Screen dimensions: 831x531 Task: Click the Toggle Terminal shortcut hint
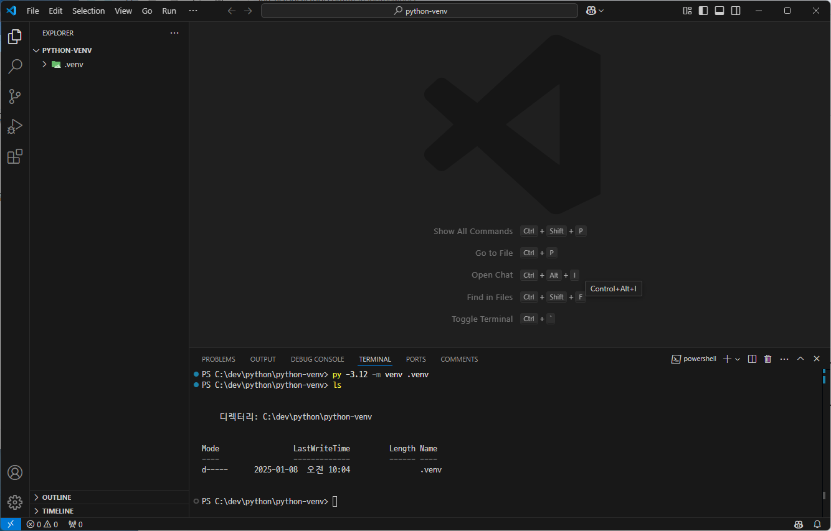(x=503, y=319)
